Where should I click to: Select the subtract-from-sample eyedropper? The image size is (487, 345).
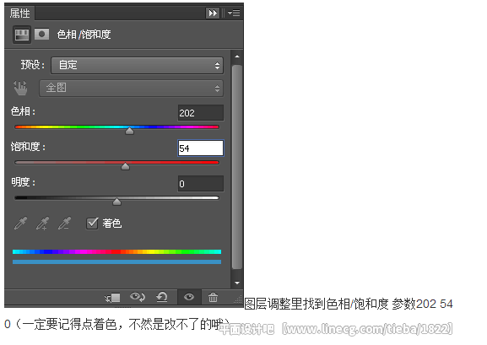click(x=65, y=224)
